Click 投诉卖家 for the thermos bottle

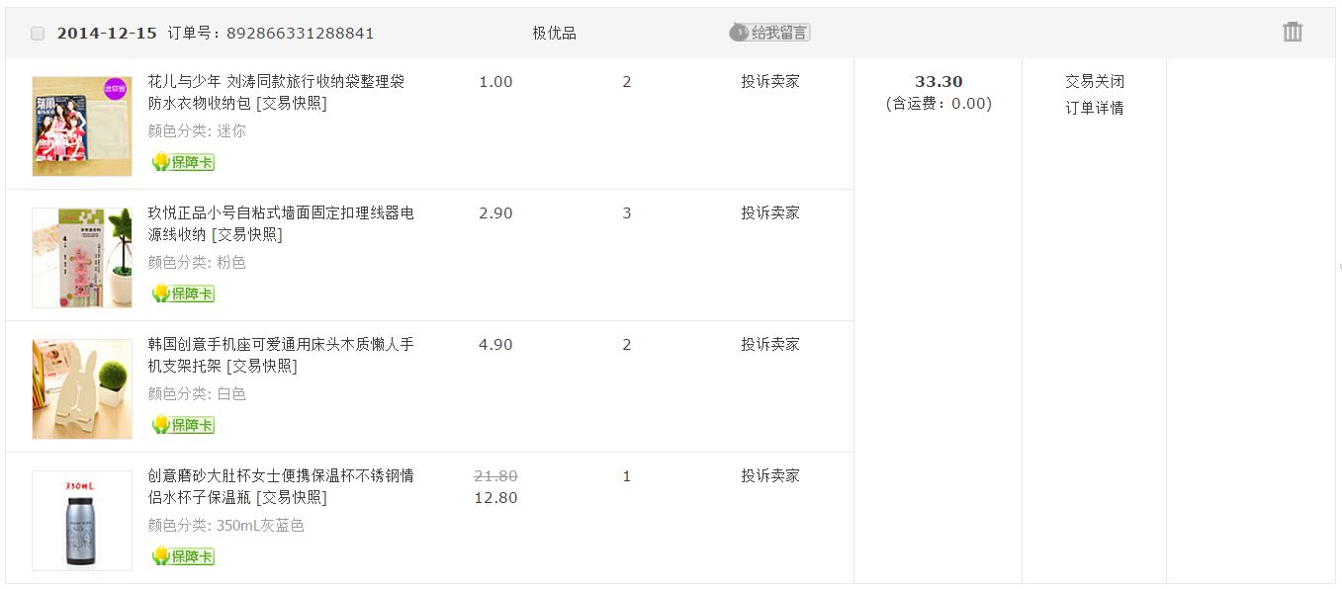click(769, 475)
